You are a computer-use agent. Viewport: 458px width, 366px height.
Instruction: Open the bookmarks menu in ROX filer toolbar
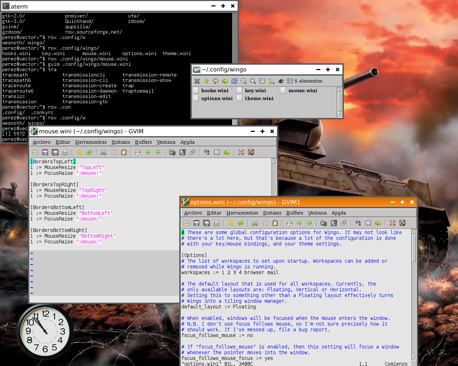pos(225,81)
